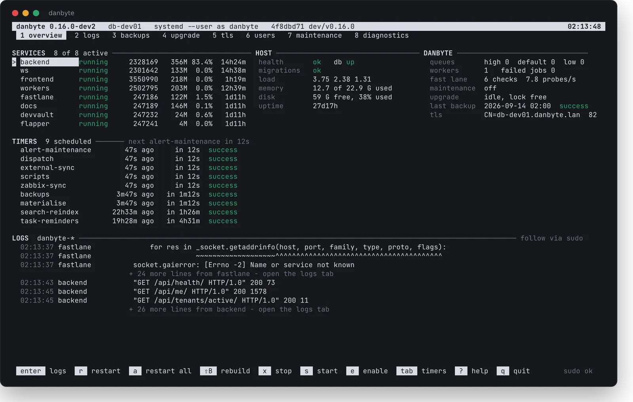Click the external-sync timer row
Screen dimensions: 633x402
pyautogui.click(x=129, y=168)
